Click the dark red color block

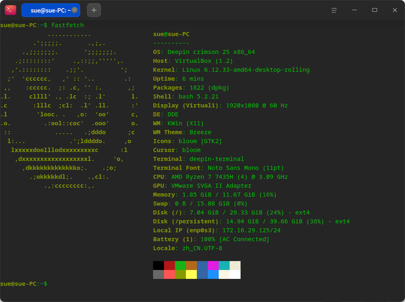pyautogui.click(x=169, y=265)
